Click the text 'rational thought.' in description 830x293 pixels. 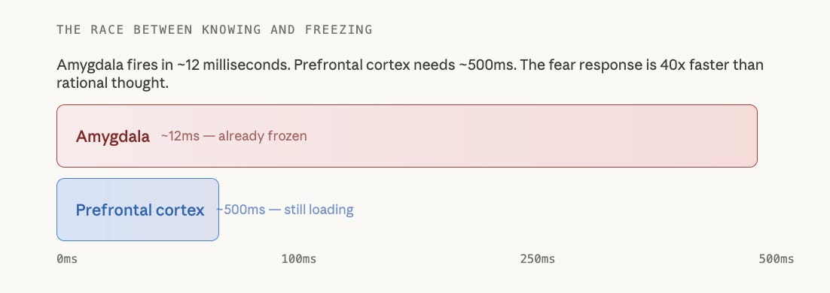coord(112,83)
